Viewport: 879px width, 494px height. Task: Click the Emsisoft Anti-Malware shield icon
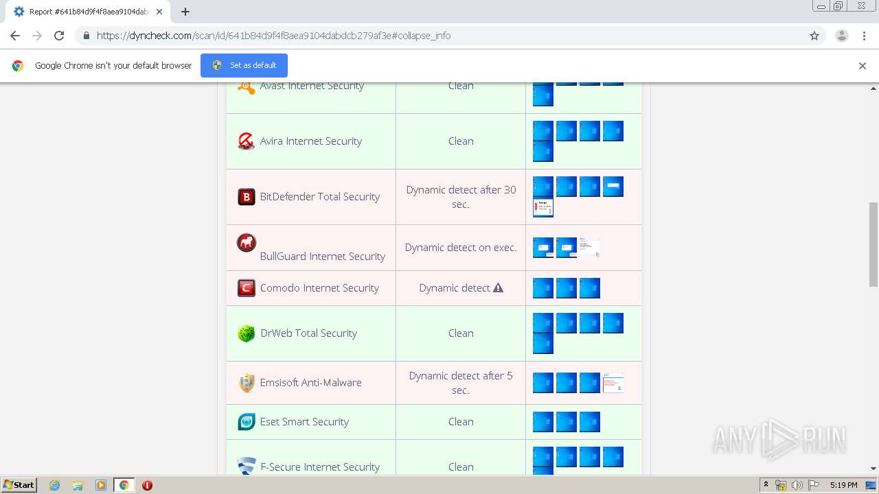pyautogui.click(x=247, y=383)
